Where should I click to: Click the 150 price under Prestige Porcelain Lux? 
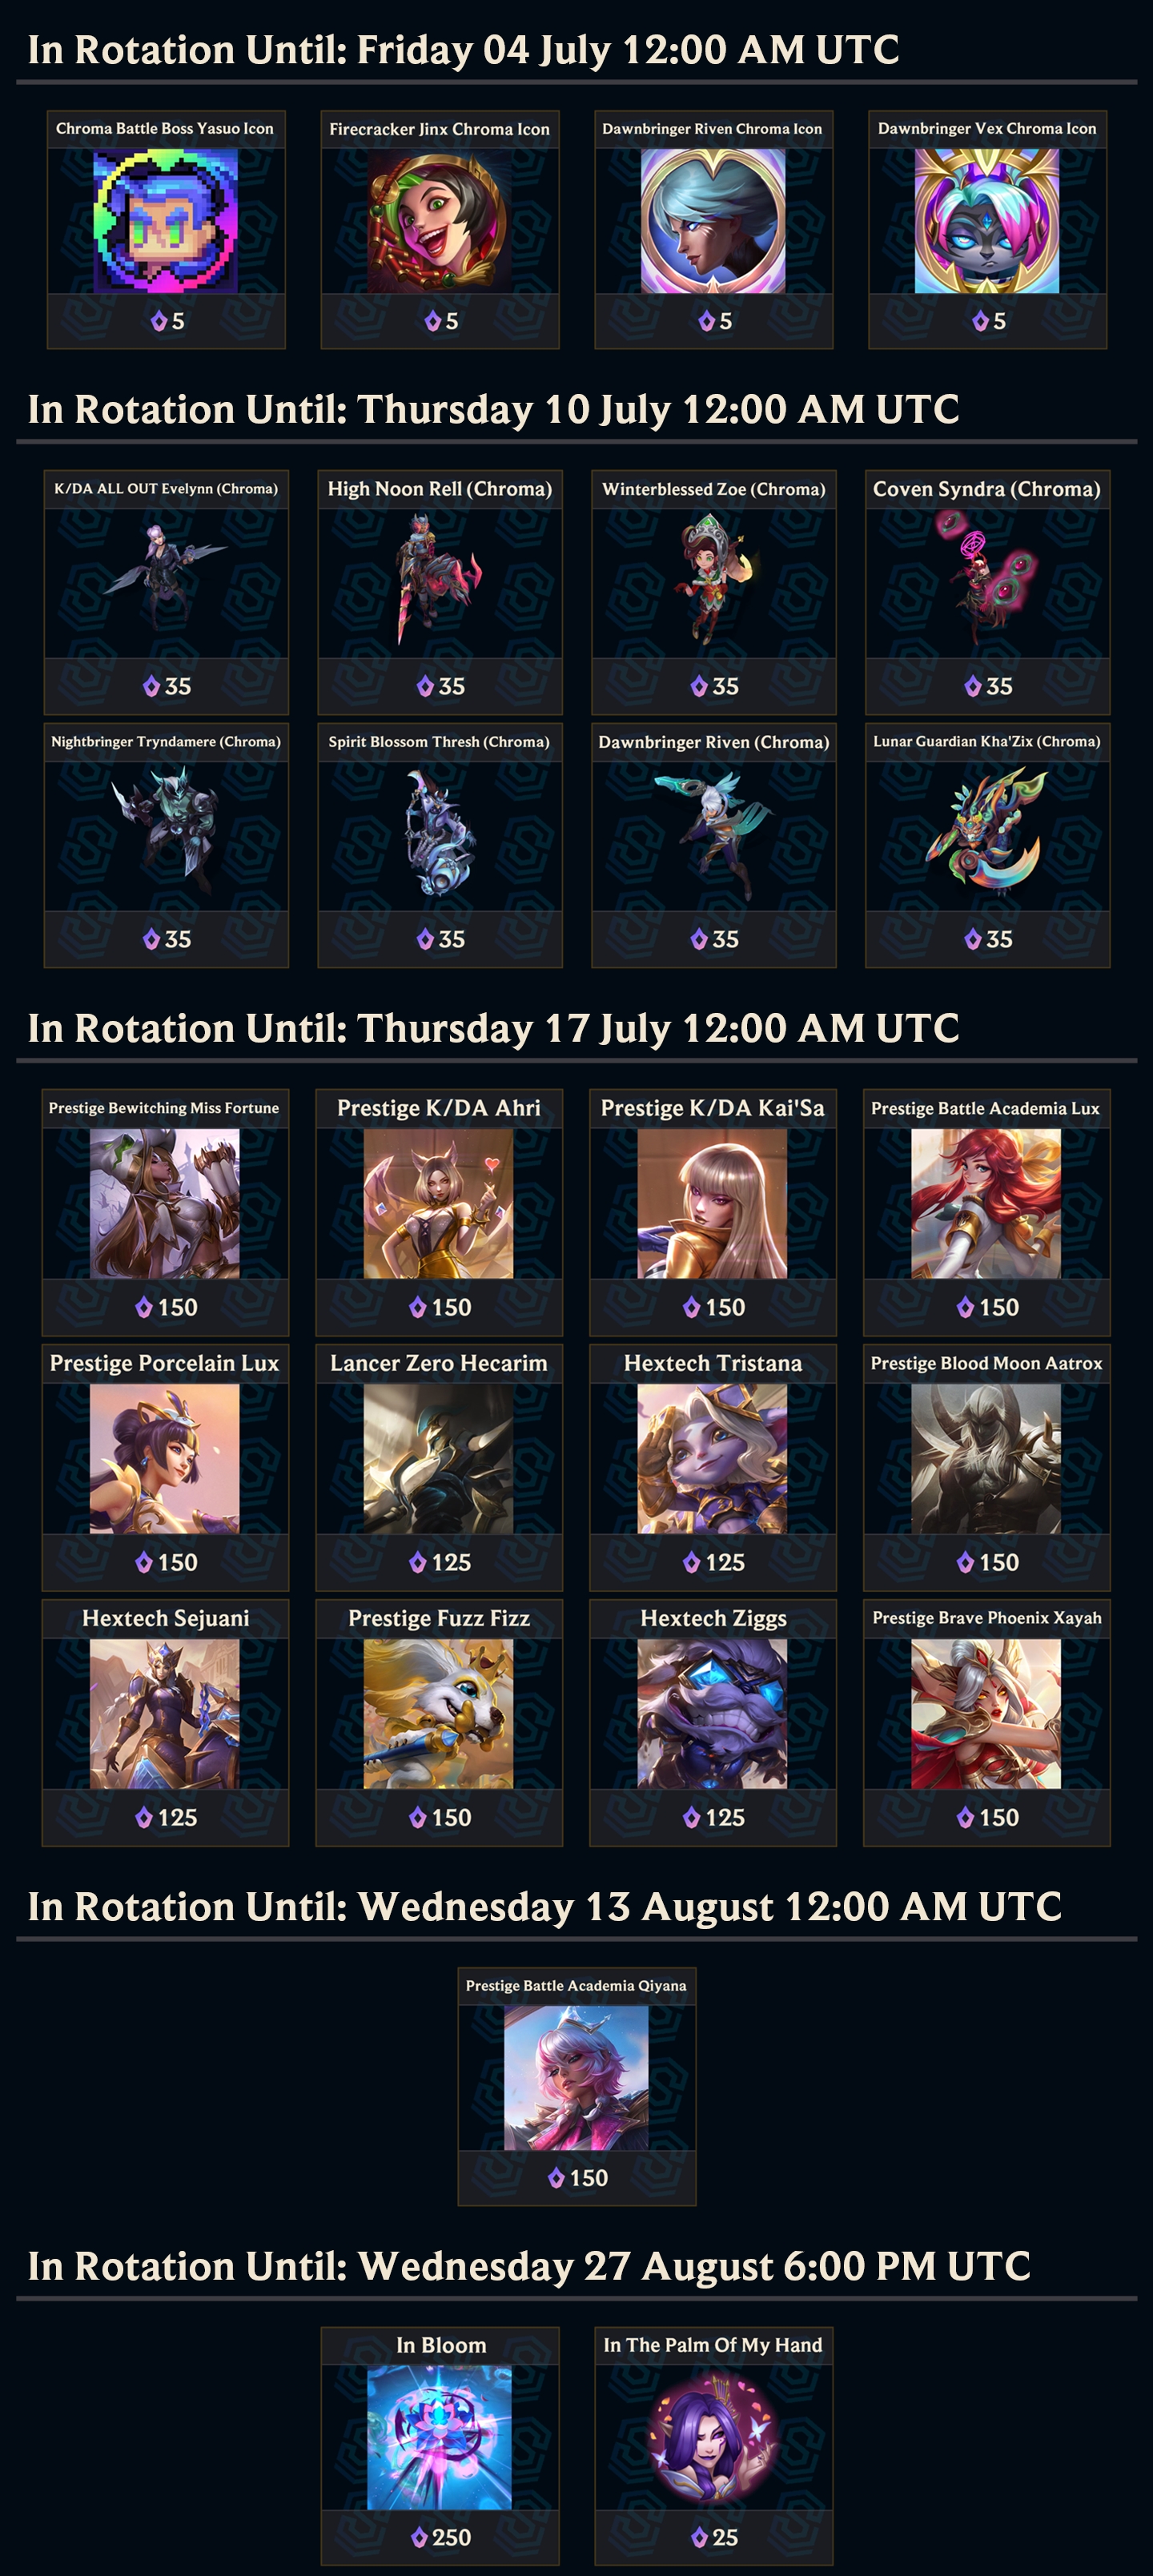point(167,1562)
